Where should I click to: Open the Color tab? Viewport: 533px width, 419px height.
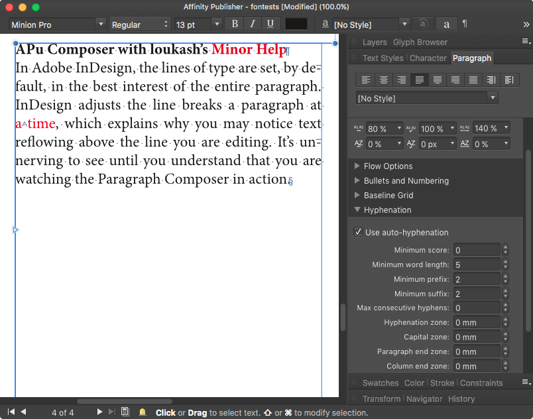pyautogui.click(x=414, y=383)
